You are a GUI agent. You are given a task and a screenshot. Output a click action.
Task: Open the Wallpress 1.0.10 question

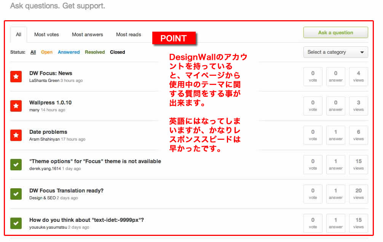51,103
